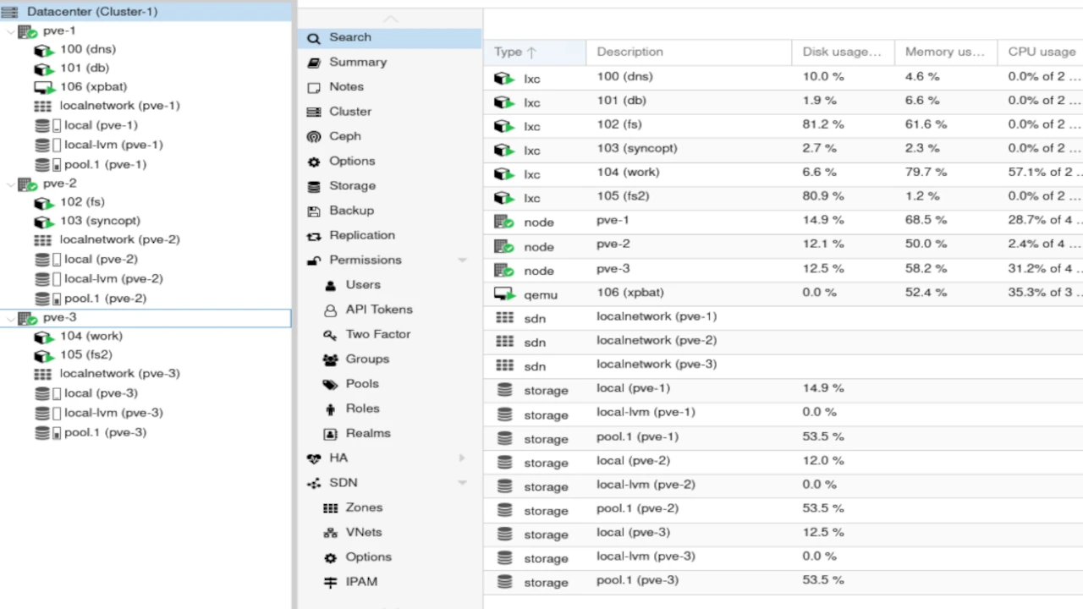1083x609 pixels.
Task: Click the Backup floppy disk icon
Action: pos(314,211)
